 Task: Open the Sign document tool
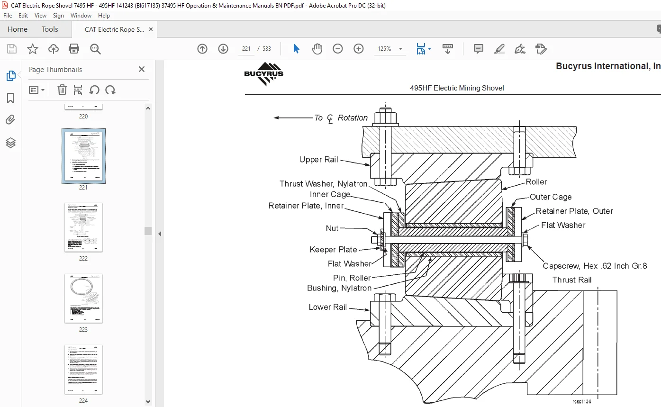point(520,49)
